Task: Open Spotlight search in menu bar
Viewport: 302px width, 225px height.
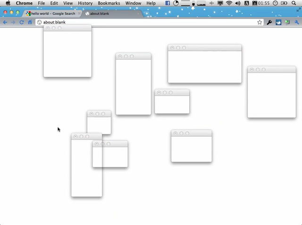Action: 295,3
